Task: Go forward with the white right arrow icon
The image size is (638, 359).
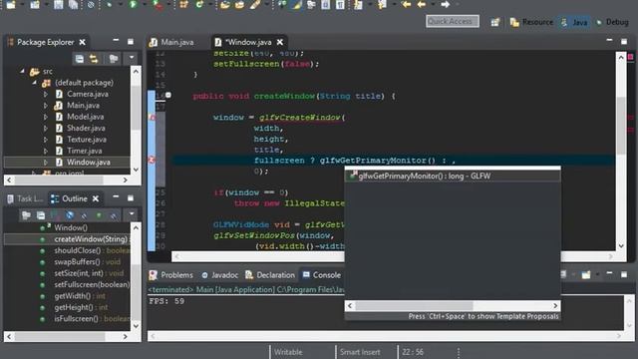Action: (446, 4)
